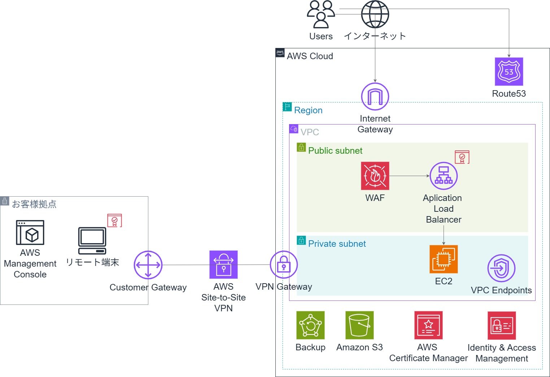Select the Application Load Balancer icon
The height and width of the screenshot is (377, 550).
tap(444, 176)
